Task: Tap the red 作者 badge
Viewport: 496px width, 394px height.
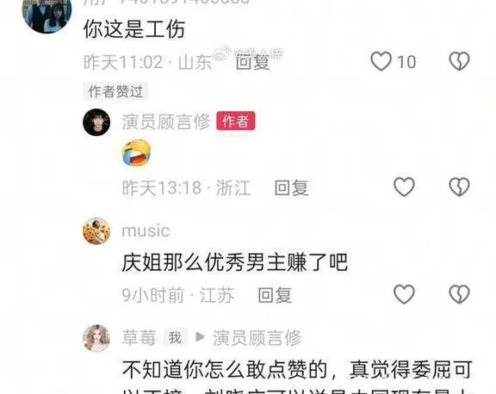Action: coord(236,120)
